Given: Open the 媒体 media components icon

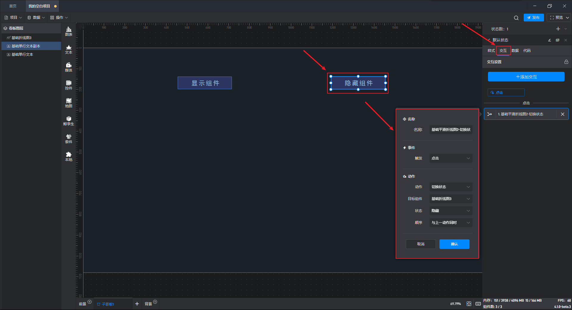Looking at the screenshot, I should click(69, 67).
